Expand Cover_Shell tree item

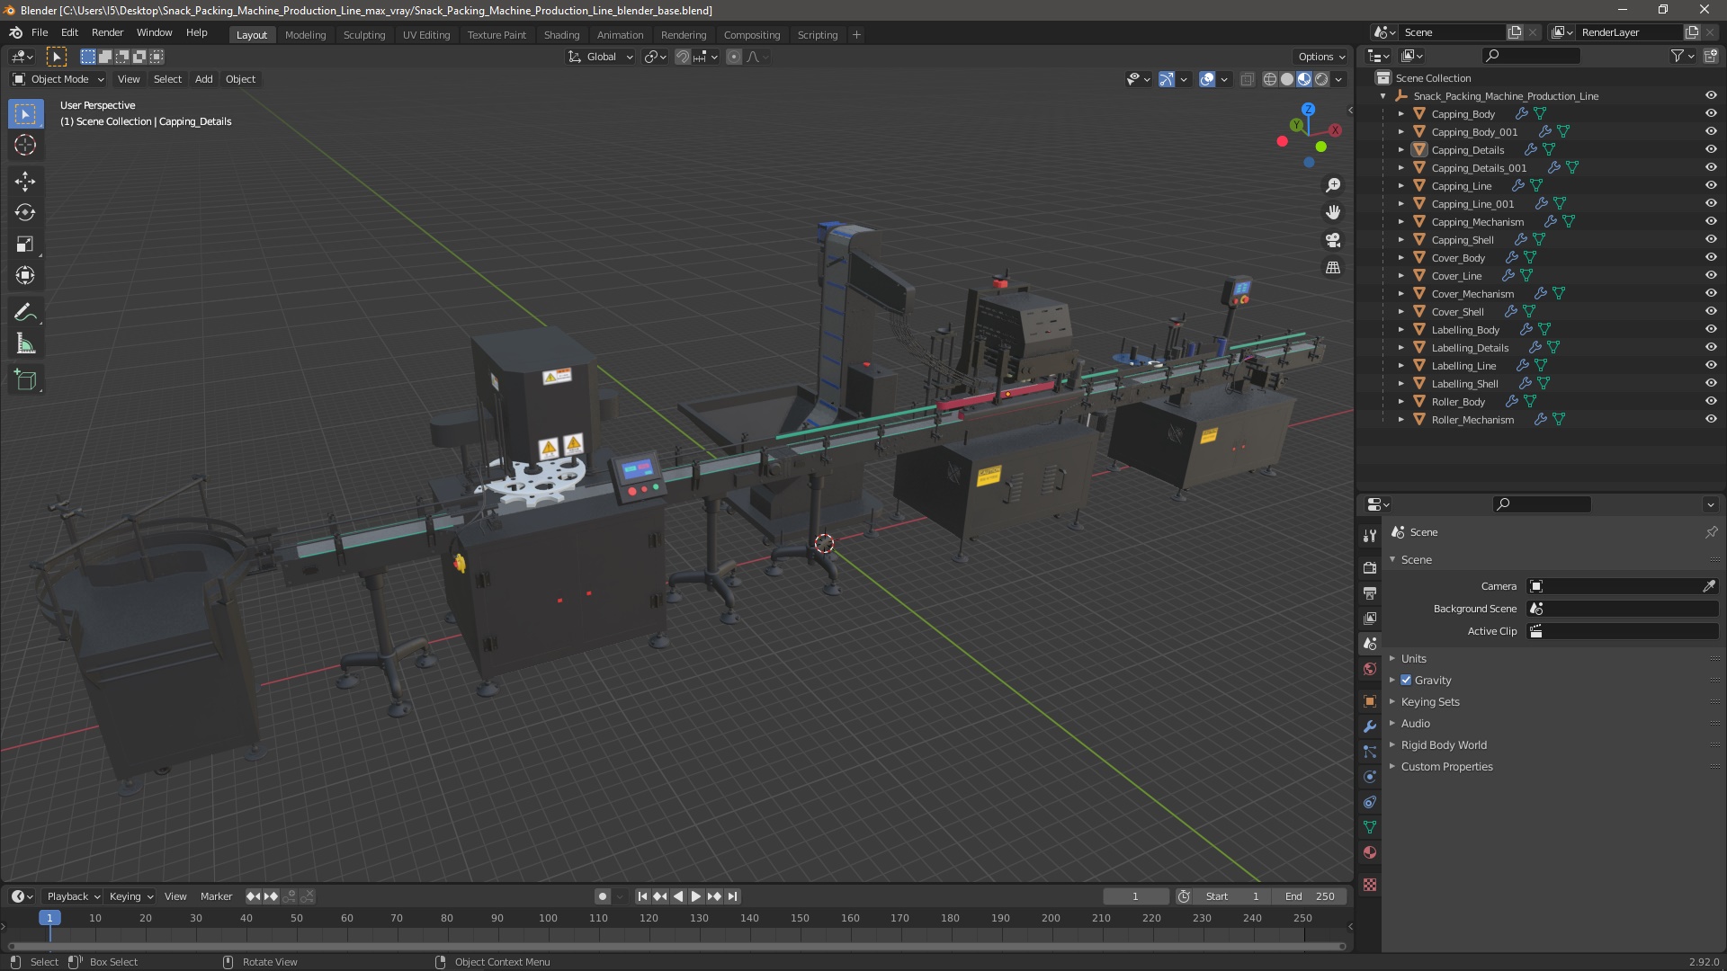(x=1400, y=312)
